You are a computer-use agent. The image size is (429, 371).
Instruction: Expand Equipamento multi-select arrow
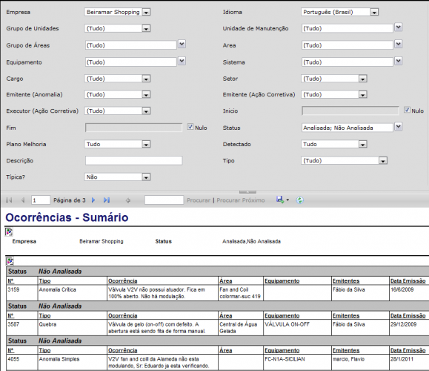click(182, 61)
